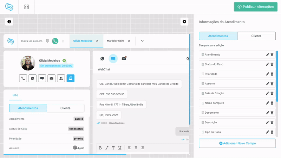Select the WhatsApp channel icon in chat
The width and height of the screenshot is (281, 158).
[102, 58]
